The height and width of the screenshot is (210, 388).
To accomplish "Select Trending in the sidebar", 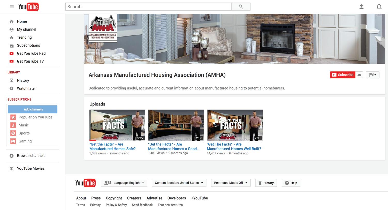I will 24,37.
